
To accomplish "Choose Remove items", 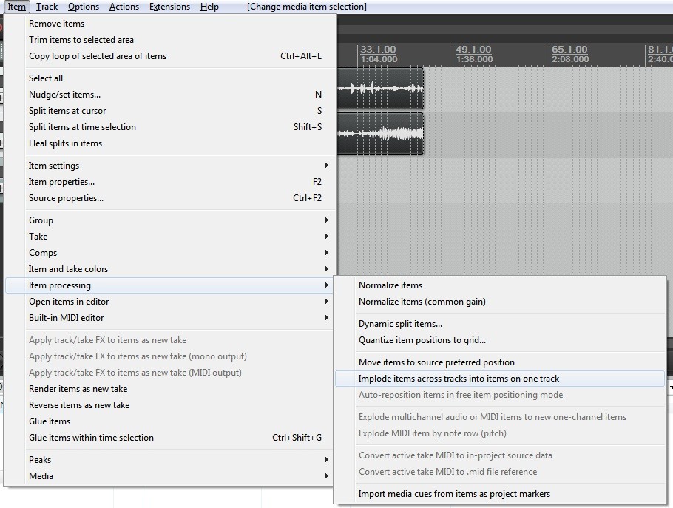I will (170, 24).
